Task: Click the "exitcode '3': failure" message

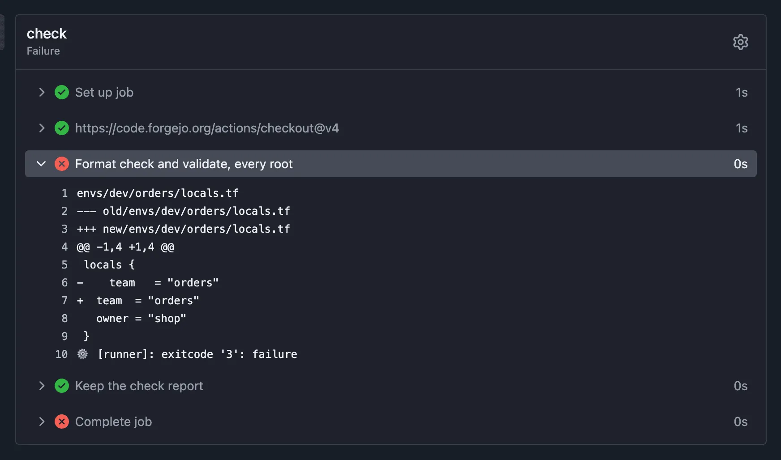Action: [229, 354]
